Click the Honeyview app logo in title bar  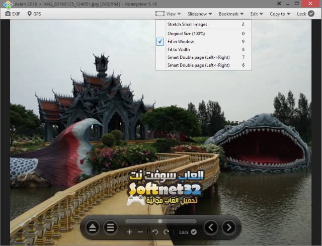[8, 5]
